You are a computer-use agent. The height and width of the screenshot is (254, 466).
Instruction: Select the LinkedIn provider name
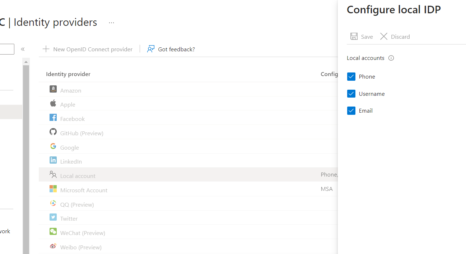(x=71, y=161)
